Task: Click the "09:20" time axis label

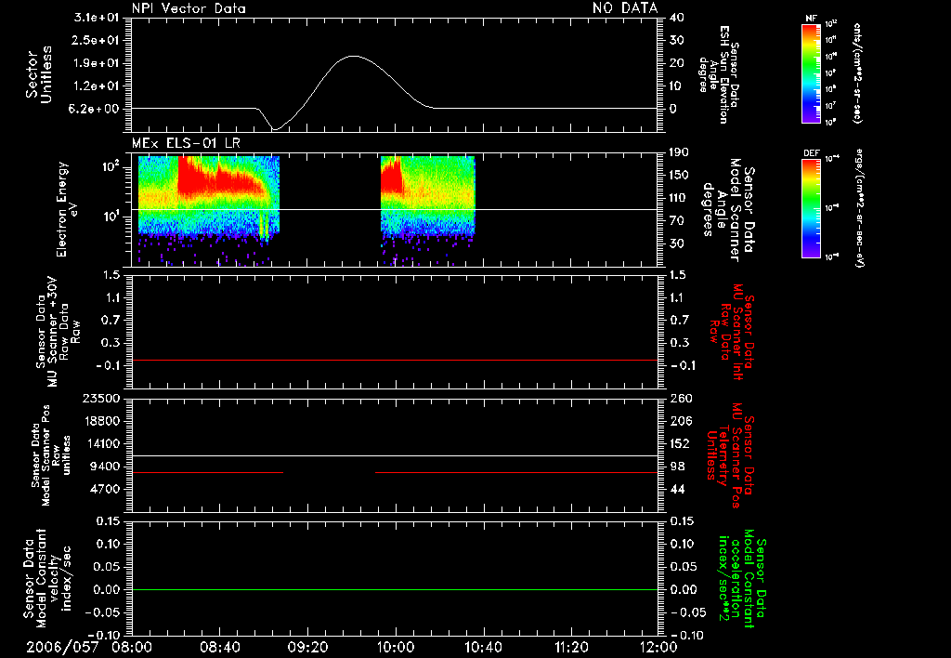Action: tap(307, 647)
